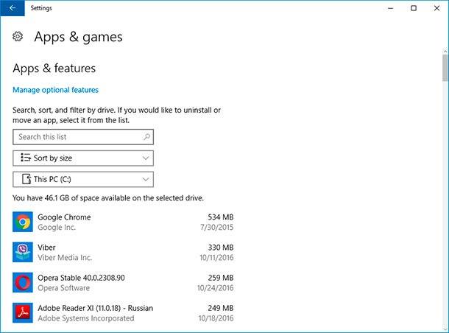Screen dimensions: 449x333
Task: Click the Adobe Reader XI app icon
Action: pos(23,313)
